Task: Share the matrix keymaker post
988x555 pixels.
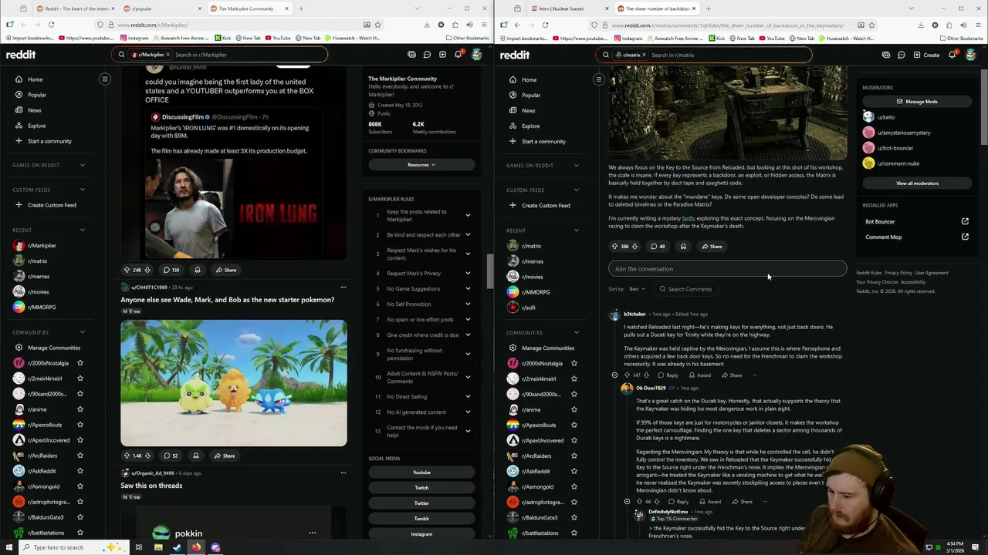Action: coord(712,247)
